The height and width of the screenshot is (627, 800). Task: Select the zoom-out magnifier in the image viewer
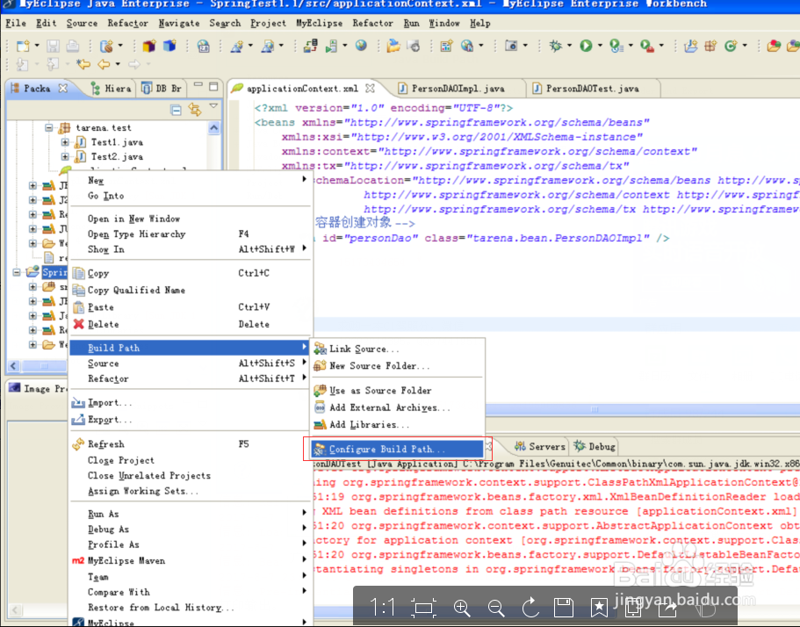496,607
